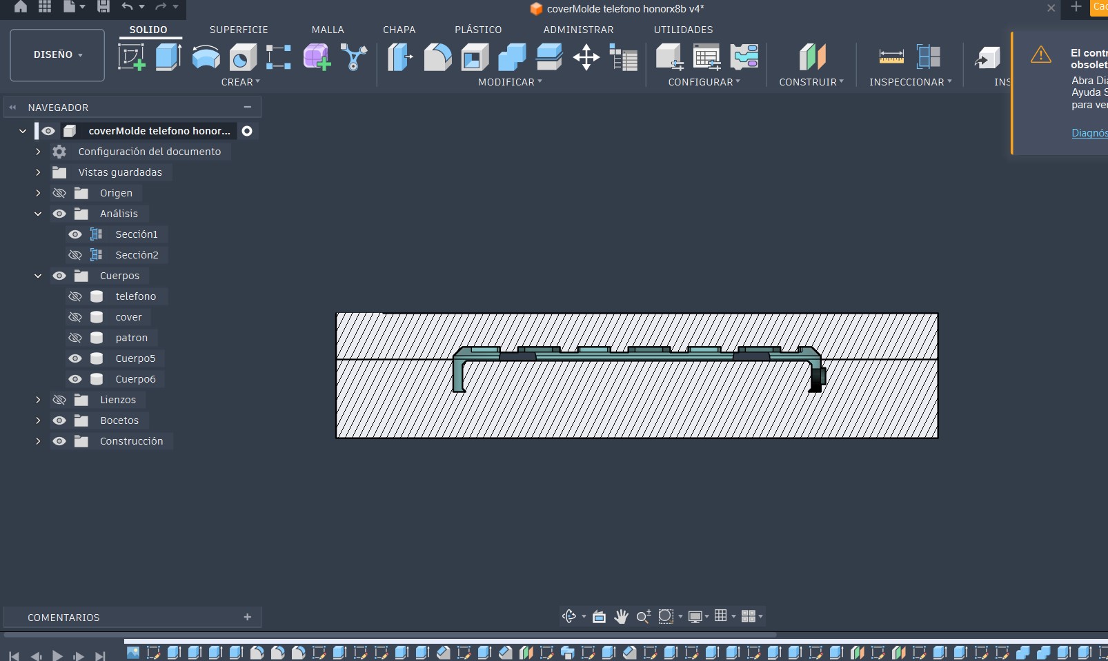This screenshot has width=1108, height=661.
Task: Hide the Cuerpo6 body
Action: [x=75, y=379]
